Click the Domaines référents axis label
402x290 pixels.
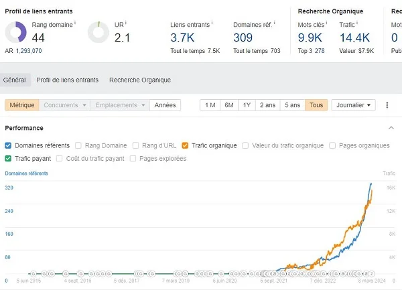click(x=26, y=173)
